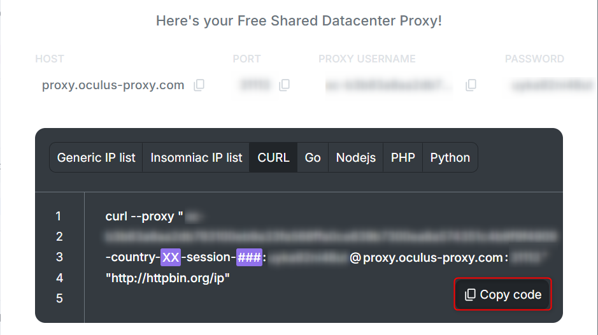Show the Nodejs code example
Viewport: 598px width, 335px height.
pyautogui.click(x=356, y=157)
